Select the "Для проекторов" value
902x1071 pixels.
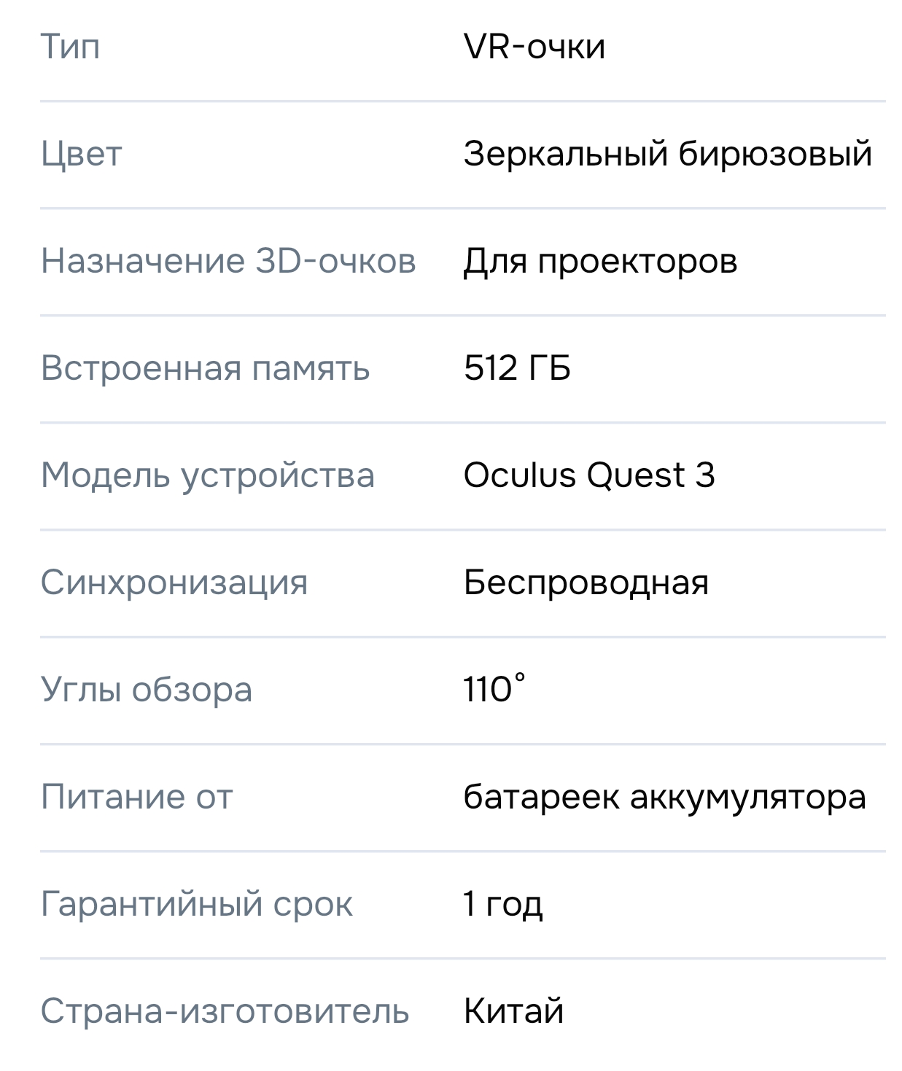point(600,261)
